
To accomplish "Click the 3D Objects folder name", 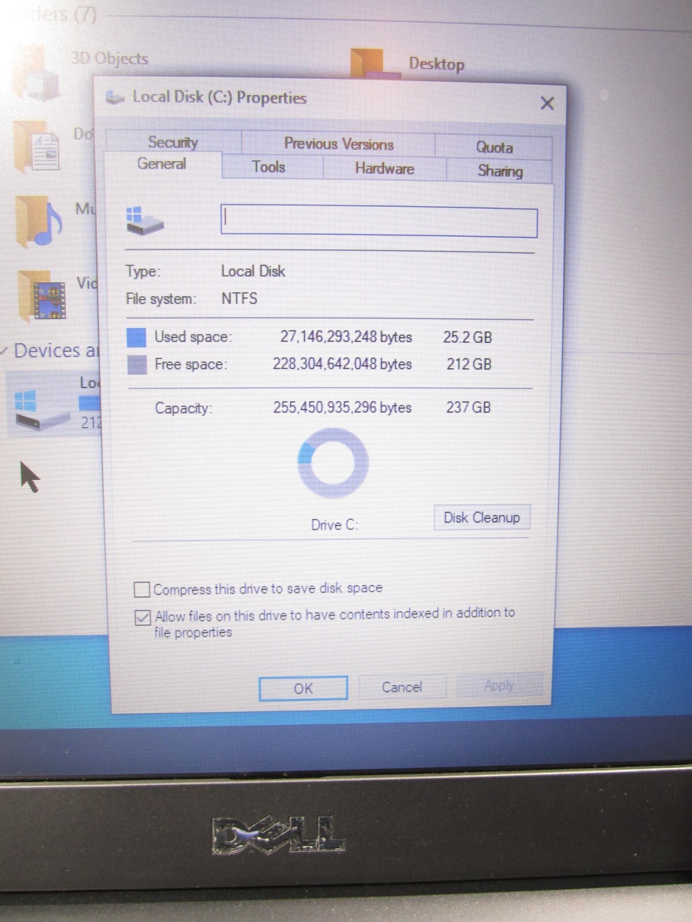I will point(110,58).
